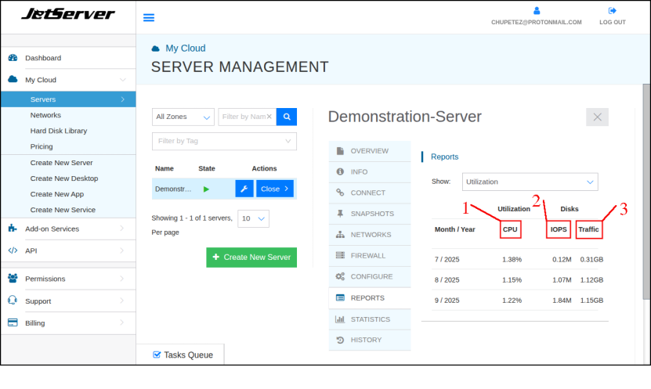Open the All Zones dropdown
651x389 pixels.
click(x=183, y=117)
